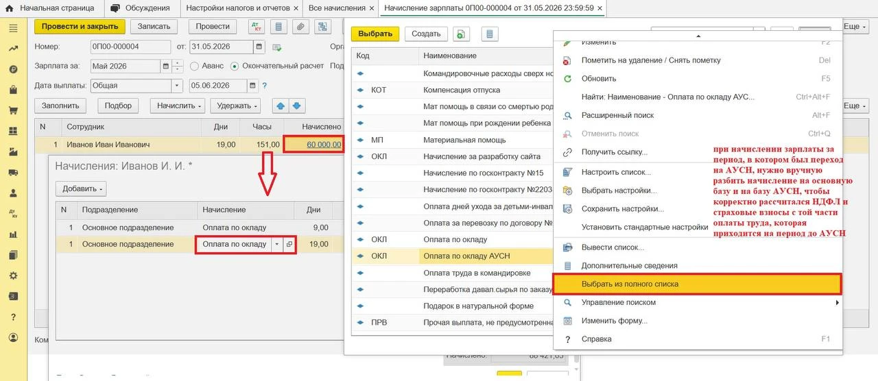The width and height of the screenshot is (878, 381).
Task: Open the document structure icon in toolbar
Action: point(321,27)
